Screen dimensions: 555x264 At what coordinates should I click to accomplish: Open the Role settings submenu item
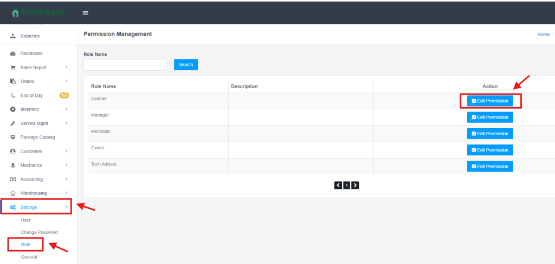click(x=25, y=245)
